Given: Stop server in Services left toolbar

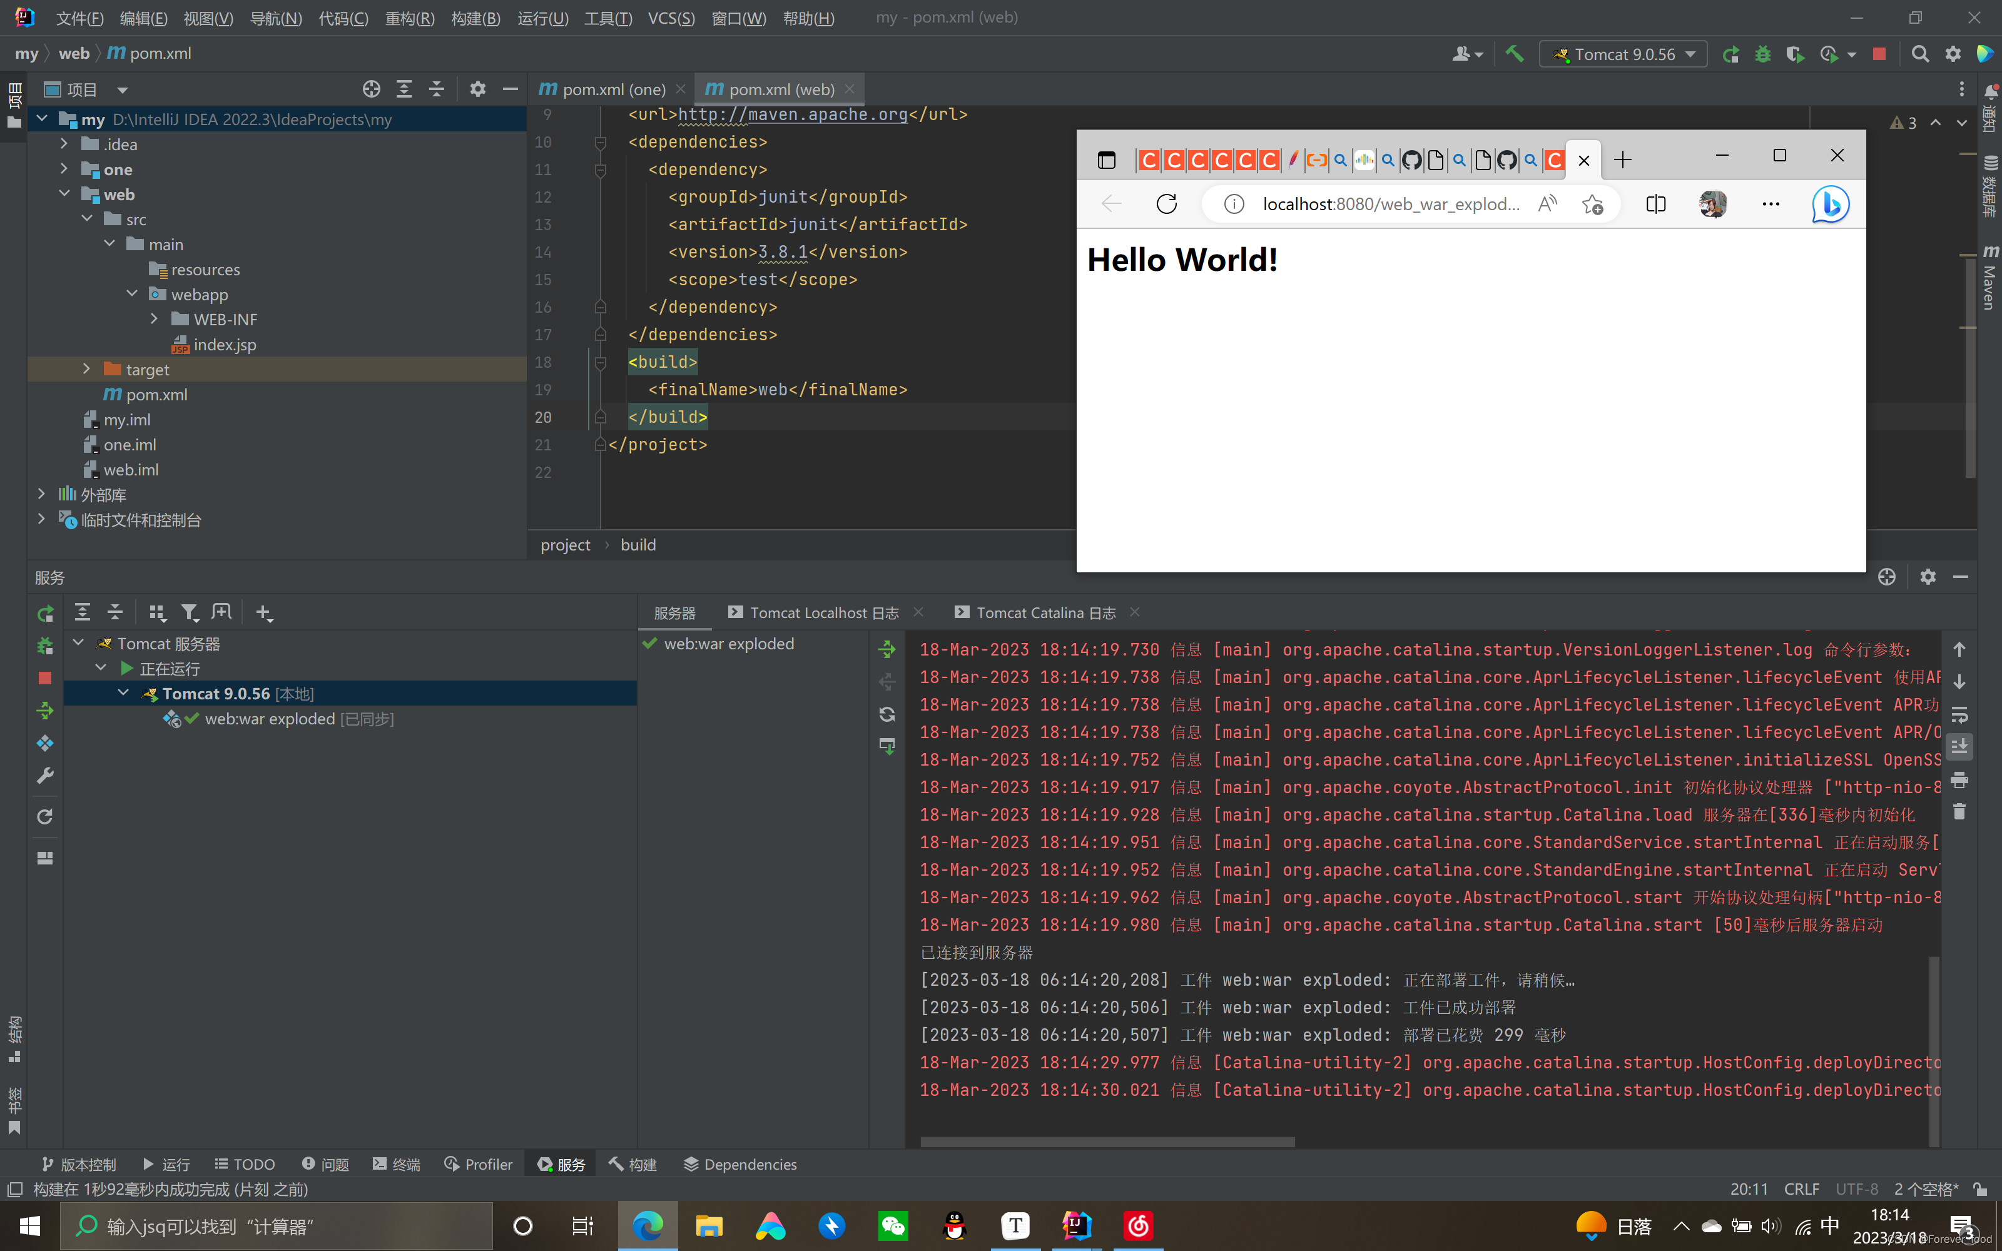Looking at the screenshot, I should (46, 677).
